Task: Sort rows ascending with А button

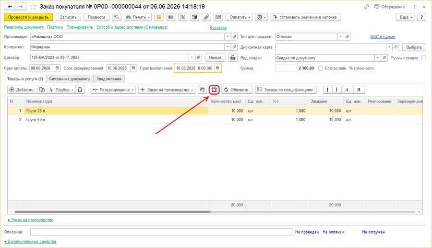Action: [x=347, y=90]
